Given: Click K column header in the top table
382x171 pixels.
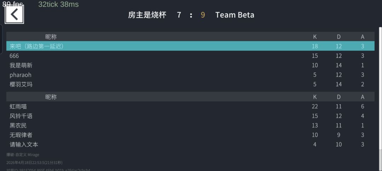Looking at the screenshot, I should click(315, 37).
